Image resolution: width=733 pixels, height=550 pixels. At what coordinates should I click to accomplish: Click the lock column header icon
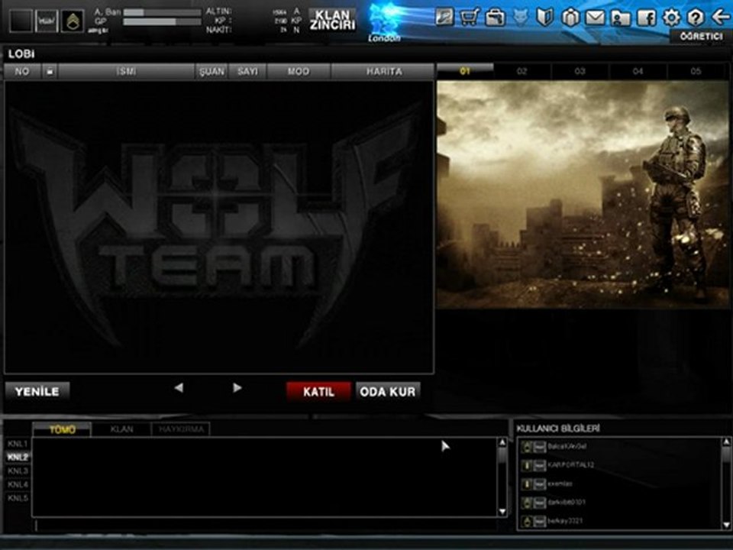pyautogui.click(x=50, y=72)
